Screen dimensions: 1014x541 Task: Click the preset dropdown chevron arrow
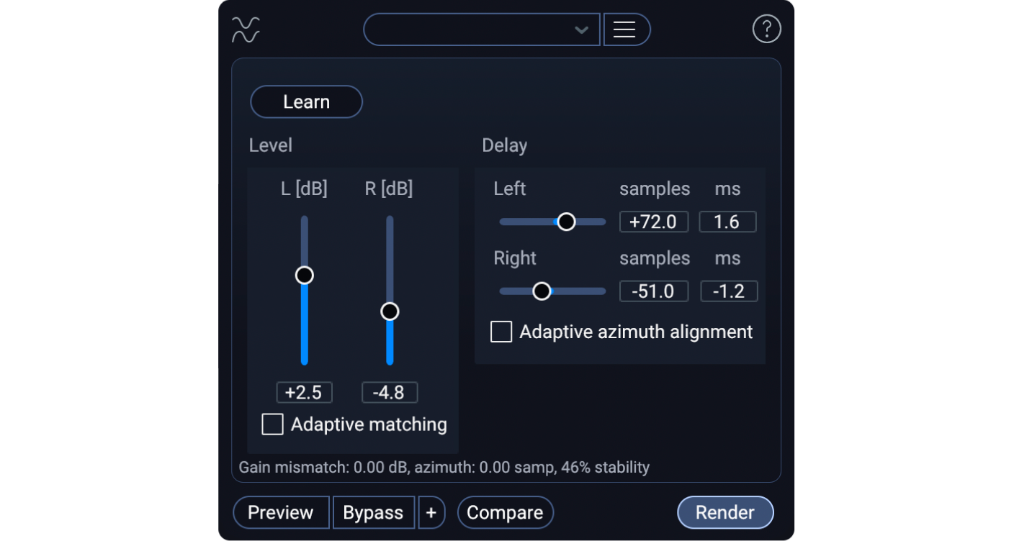pos(580,29)
